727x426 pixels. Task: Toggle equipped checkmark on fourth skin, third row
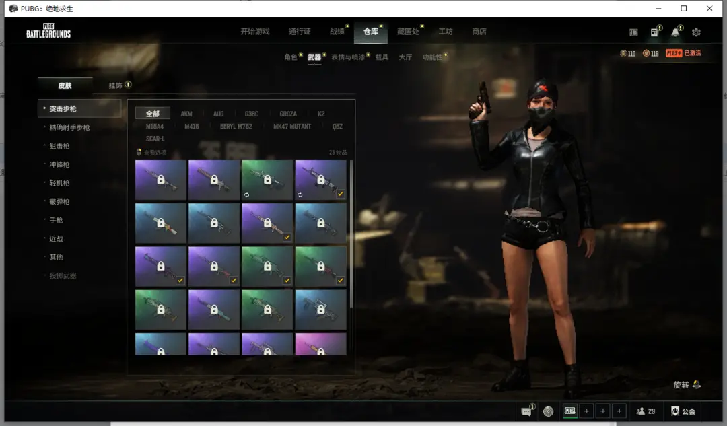point(341,280)
